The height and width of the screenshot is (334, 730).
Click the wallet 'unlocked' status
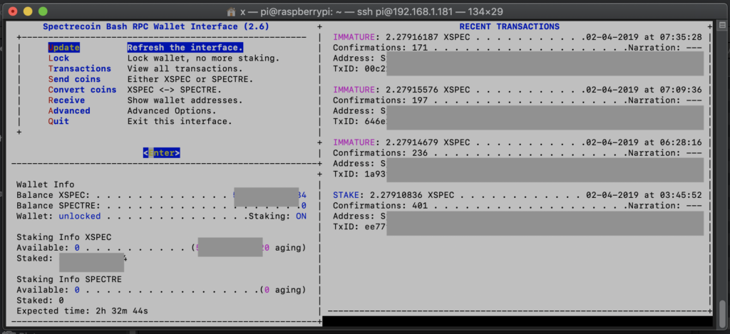(80, 216)
